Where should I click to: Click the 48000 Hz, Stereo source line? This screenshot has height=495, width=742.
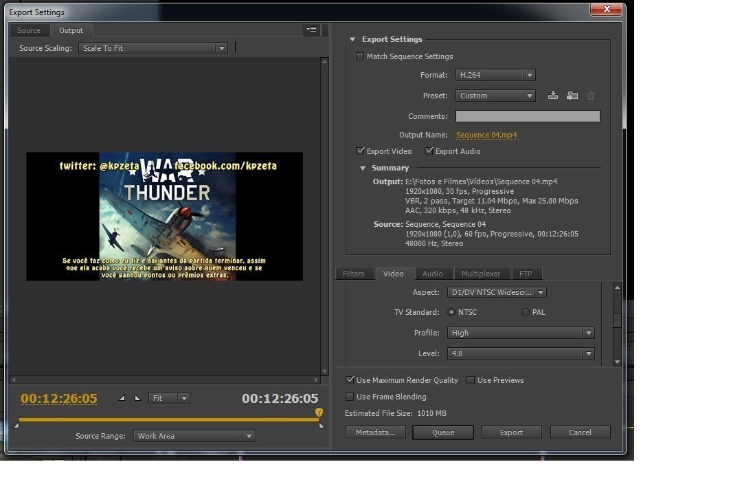(434, 243)
